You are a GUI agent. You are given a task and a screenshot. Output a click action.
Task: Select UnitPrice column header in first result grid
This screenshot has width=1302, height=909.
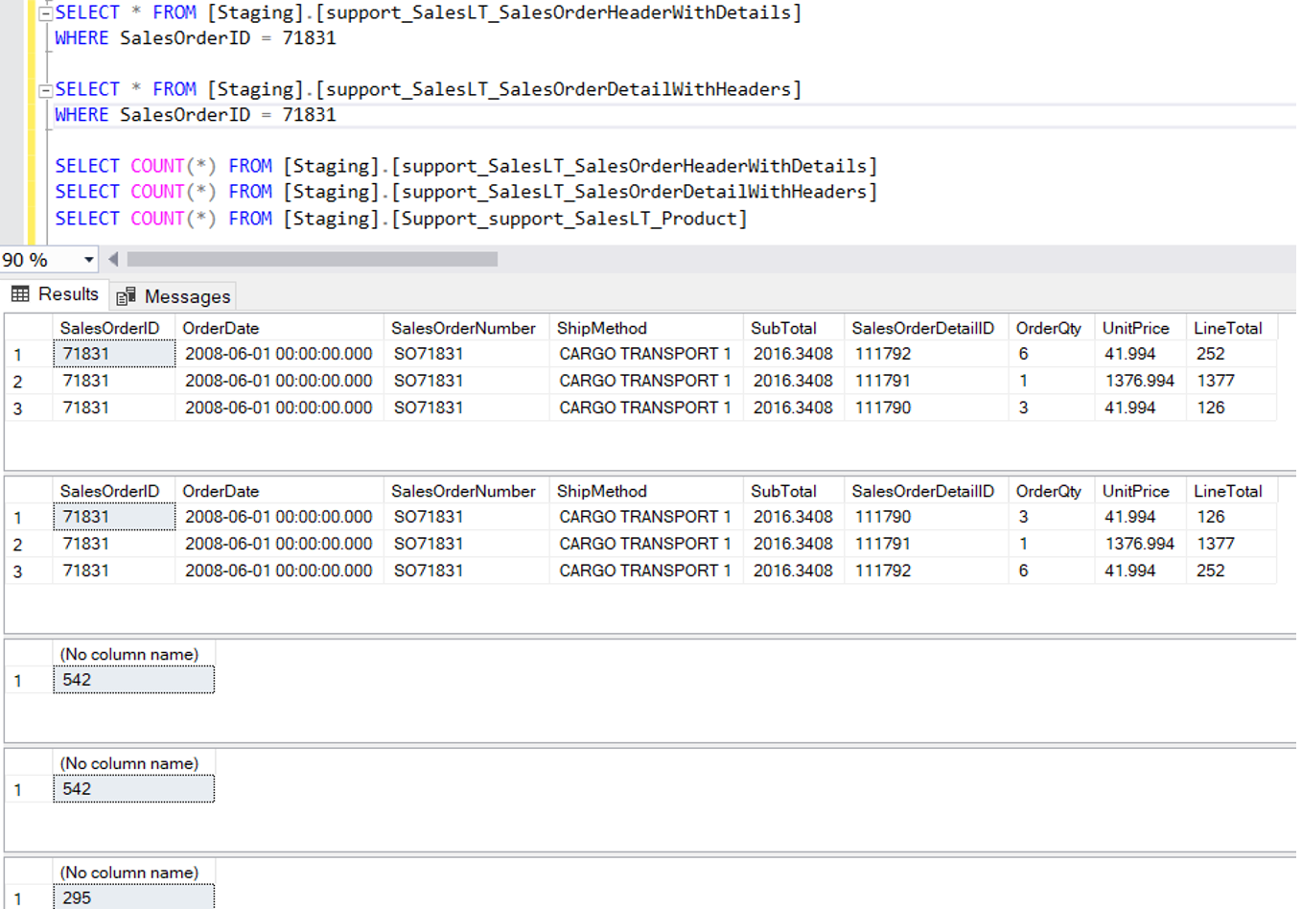click(x=1140, y=328)
